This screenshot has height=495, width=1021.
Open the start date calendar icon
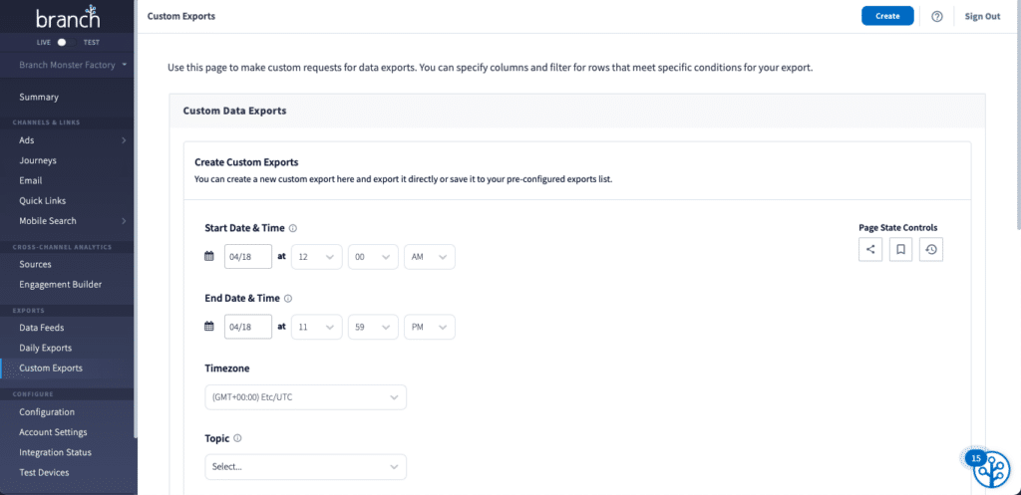[209, 256]
